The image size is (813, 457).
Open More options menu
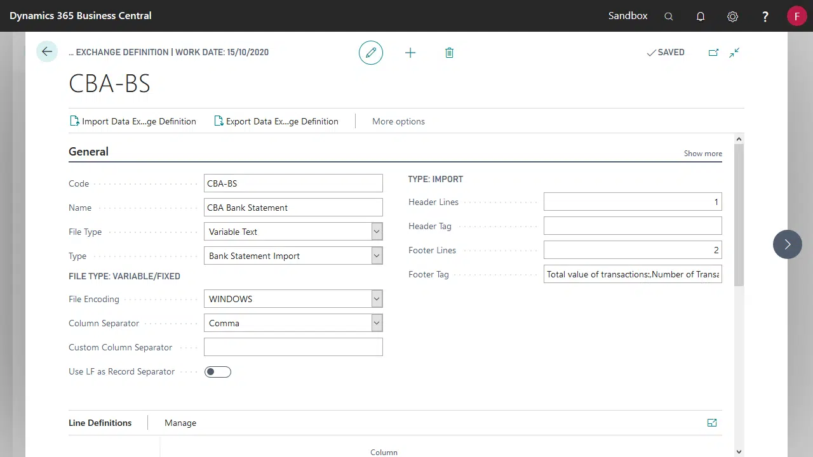tap(398, 121)
